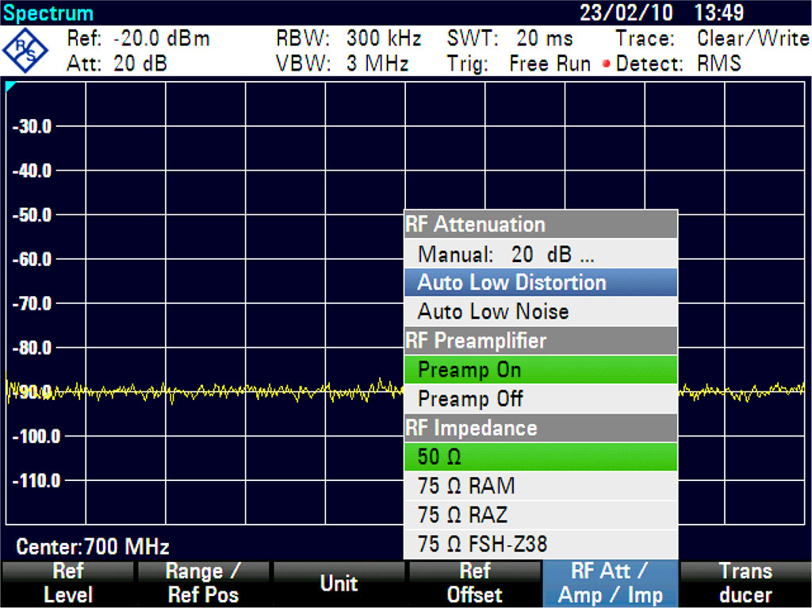Open the Transducer softkey
Viewport: 812px width, 608px height.
click(745, 583)
